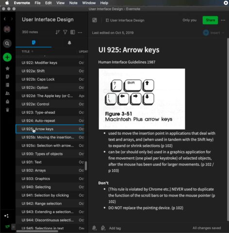Screen dimensions: 229x233
Task: Open User Interface Design notebook link
Action: 125,20
